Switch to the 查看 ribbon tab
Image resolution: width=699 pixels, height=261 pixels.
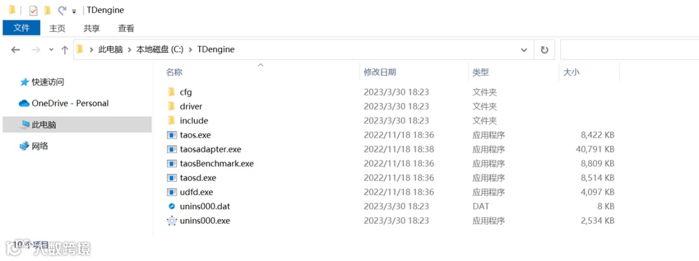[126, 28]
